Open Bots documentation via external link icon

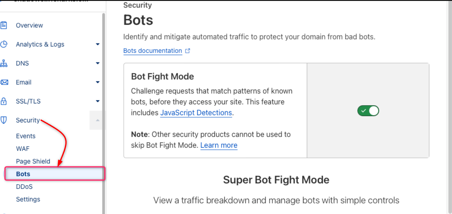pyautogui.click(x=188, y=51)
